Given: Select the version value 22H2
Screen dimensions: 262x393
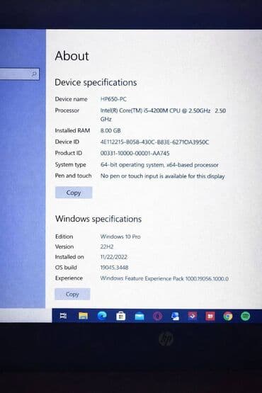Looking at the screenshot, I should pyautogui.click(x=107, y=246).
